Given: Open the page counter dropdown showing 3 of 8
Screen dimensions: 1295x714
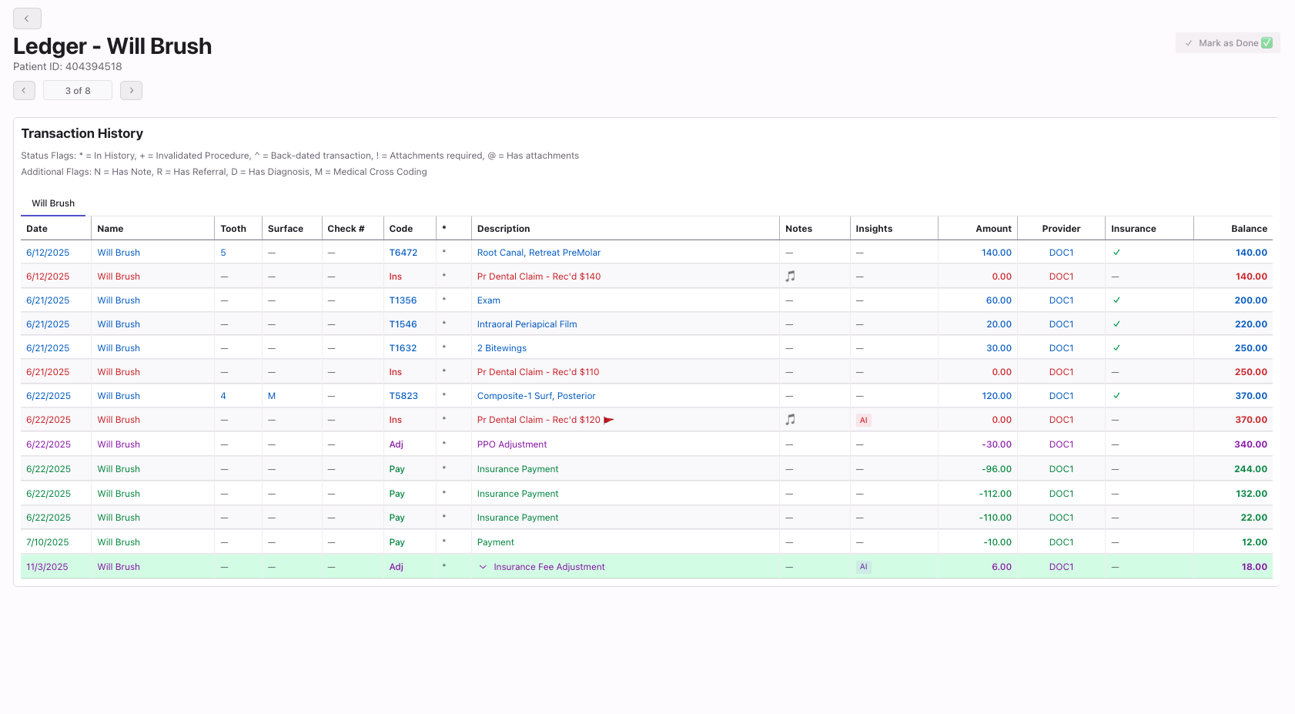Looking at the screenshot, I should [x=77, y=90].
